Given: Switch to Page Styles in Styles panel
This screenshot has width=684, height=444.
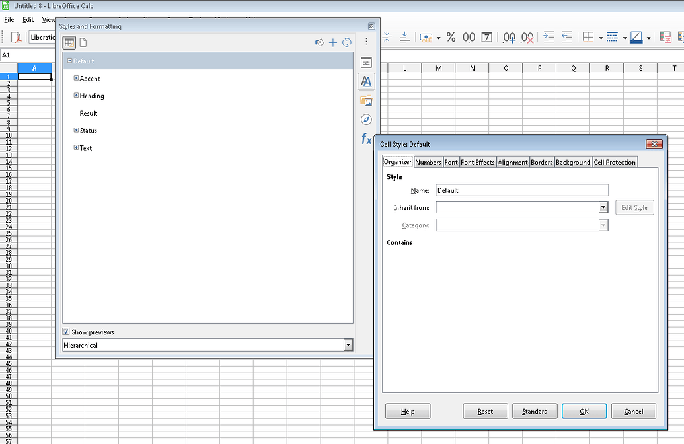Looking at the screenshot, I should coord(83,42).
